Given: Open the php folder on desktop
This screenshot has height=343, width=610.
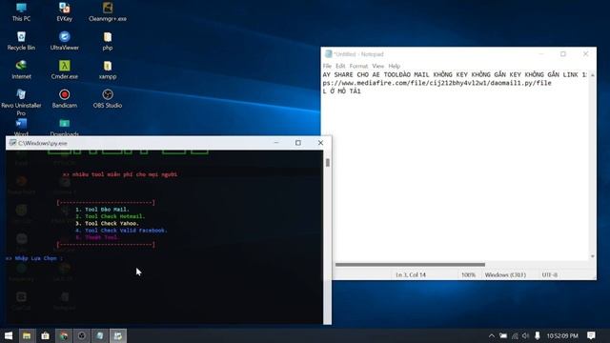Looking at the screenshot, I should pos(108,41).
